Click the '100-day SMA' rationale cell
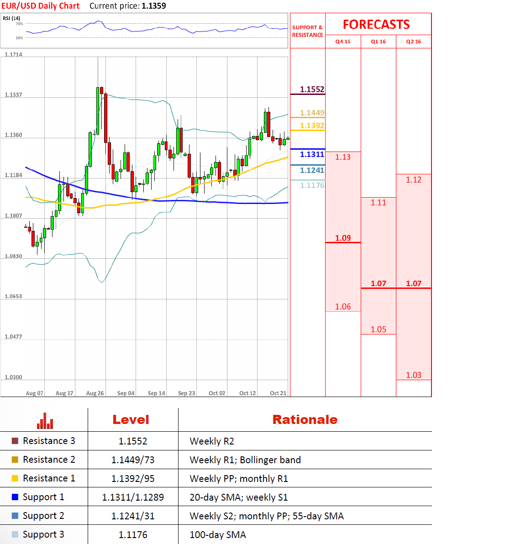This screenshot has width=526, height=544. point(218,535)
